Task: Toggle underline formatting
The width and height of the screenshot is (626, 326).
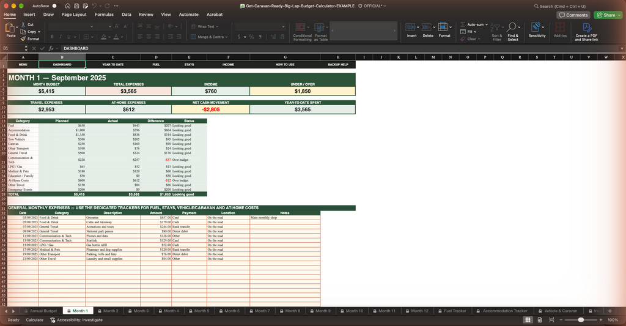Action: [68, 37]
